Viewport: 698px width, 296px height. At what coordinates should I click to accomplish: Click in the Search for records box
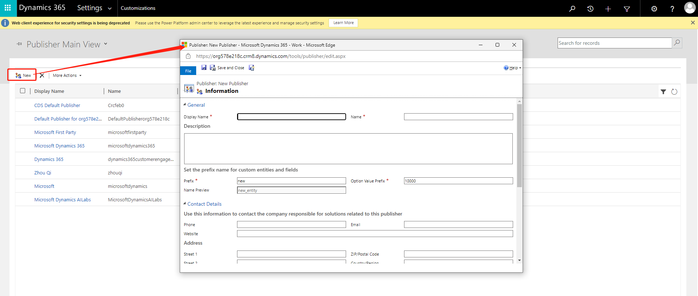[x=614, y=43]
